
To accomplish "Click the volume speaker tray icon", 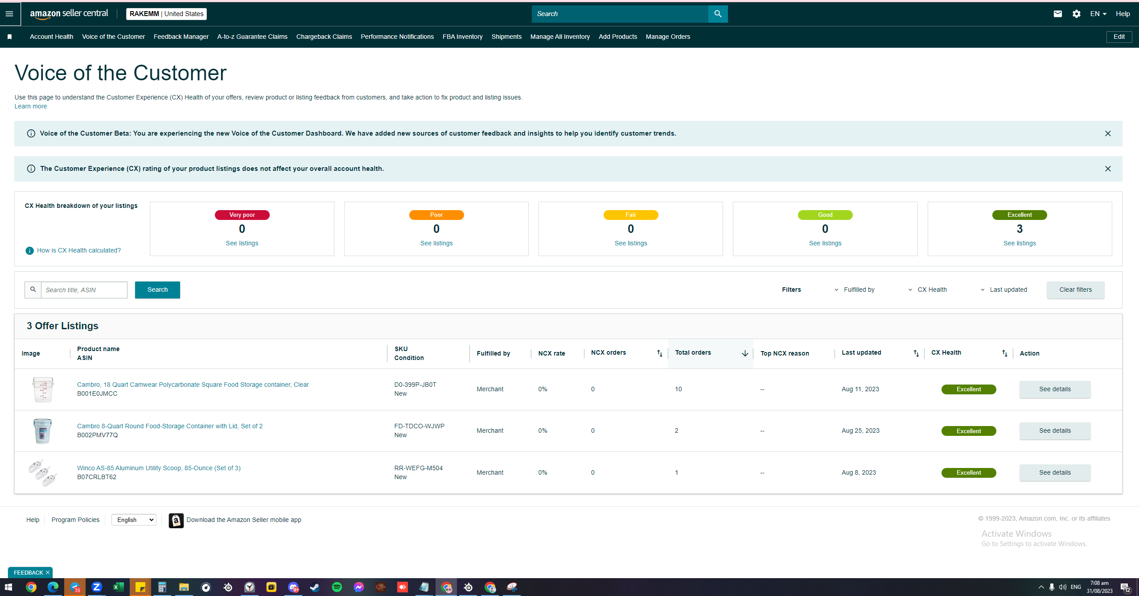I will [1062, 587].
